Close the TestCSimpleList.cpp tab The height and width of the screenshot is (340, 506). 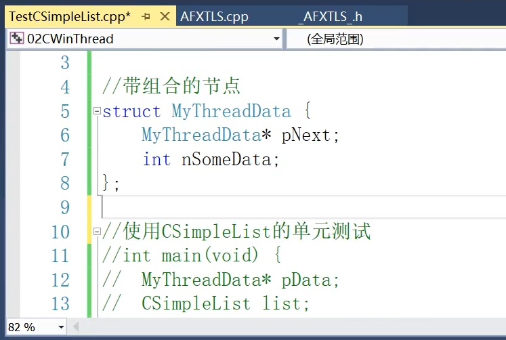(x=165, y=16)
